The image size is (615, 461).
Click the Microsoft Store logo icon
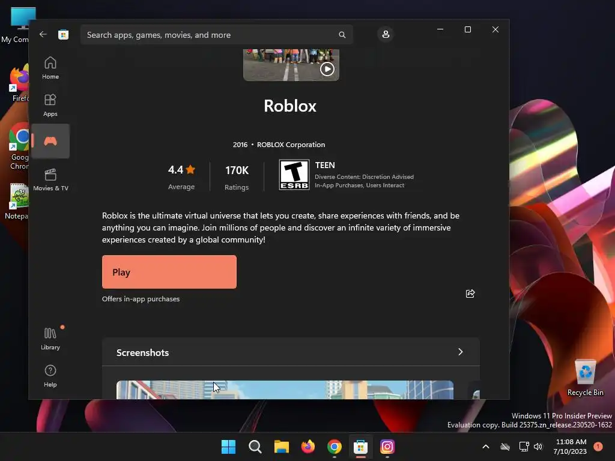tap(63, 34)
